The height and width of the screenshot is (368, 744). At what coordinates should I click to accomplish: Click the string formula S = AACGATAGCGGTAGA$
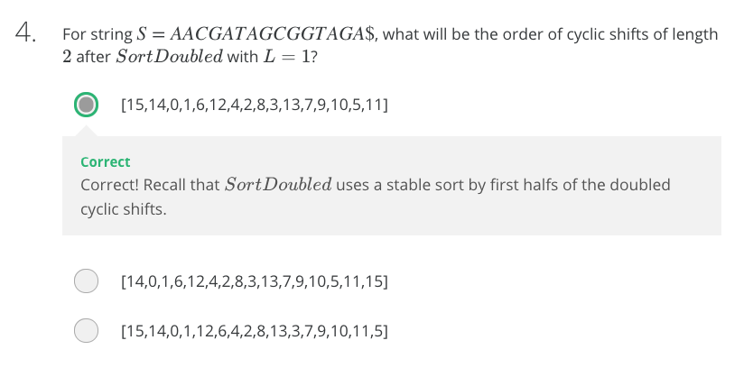pos(256,34)
